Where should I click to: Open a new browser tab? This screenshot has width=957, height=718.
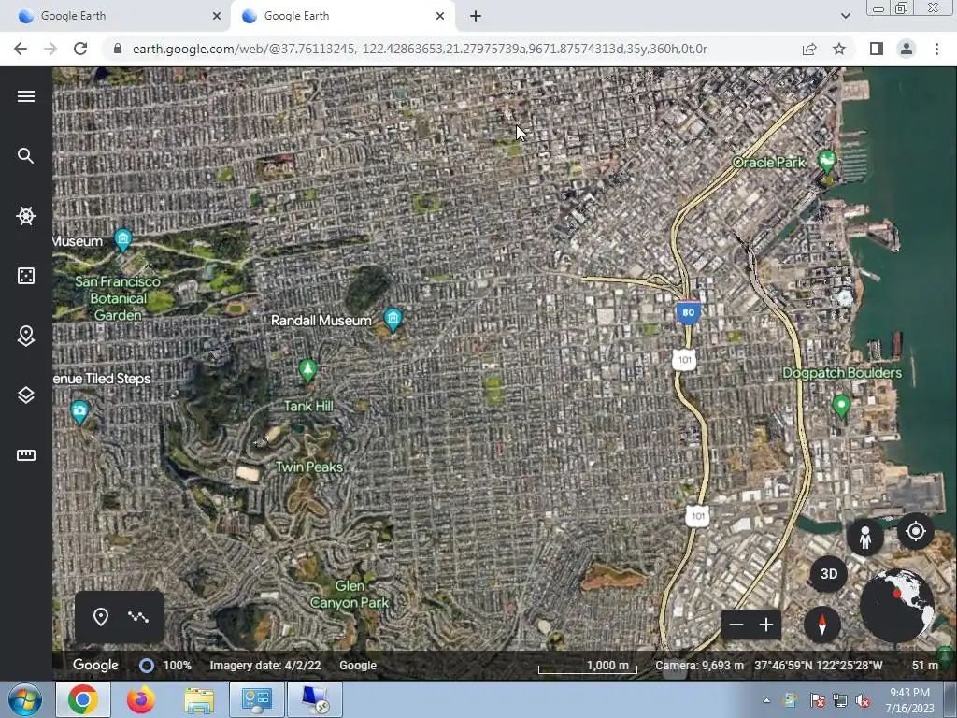tap(476, 16)
